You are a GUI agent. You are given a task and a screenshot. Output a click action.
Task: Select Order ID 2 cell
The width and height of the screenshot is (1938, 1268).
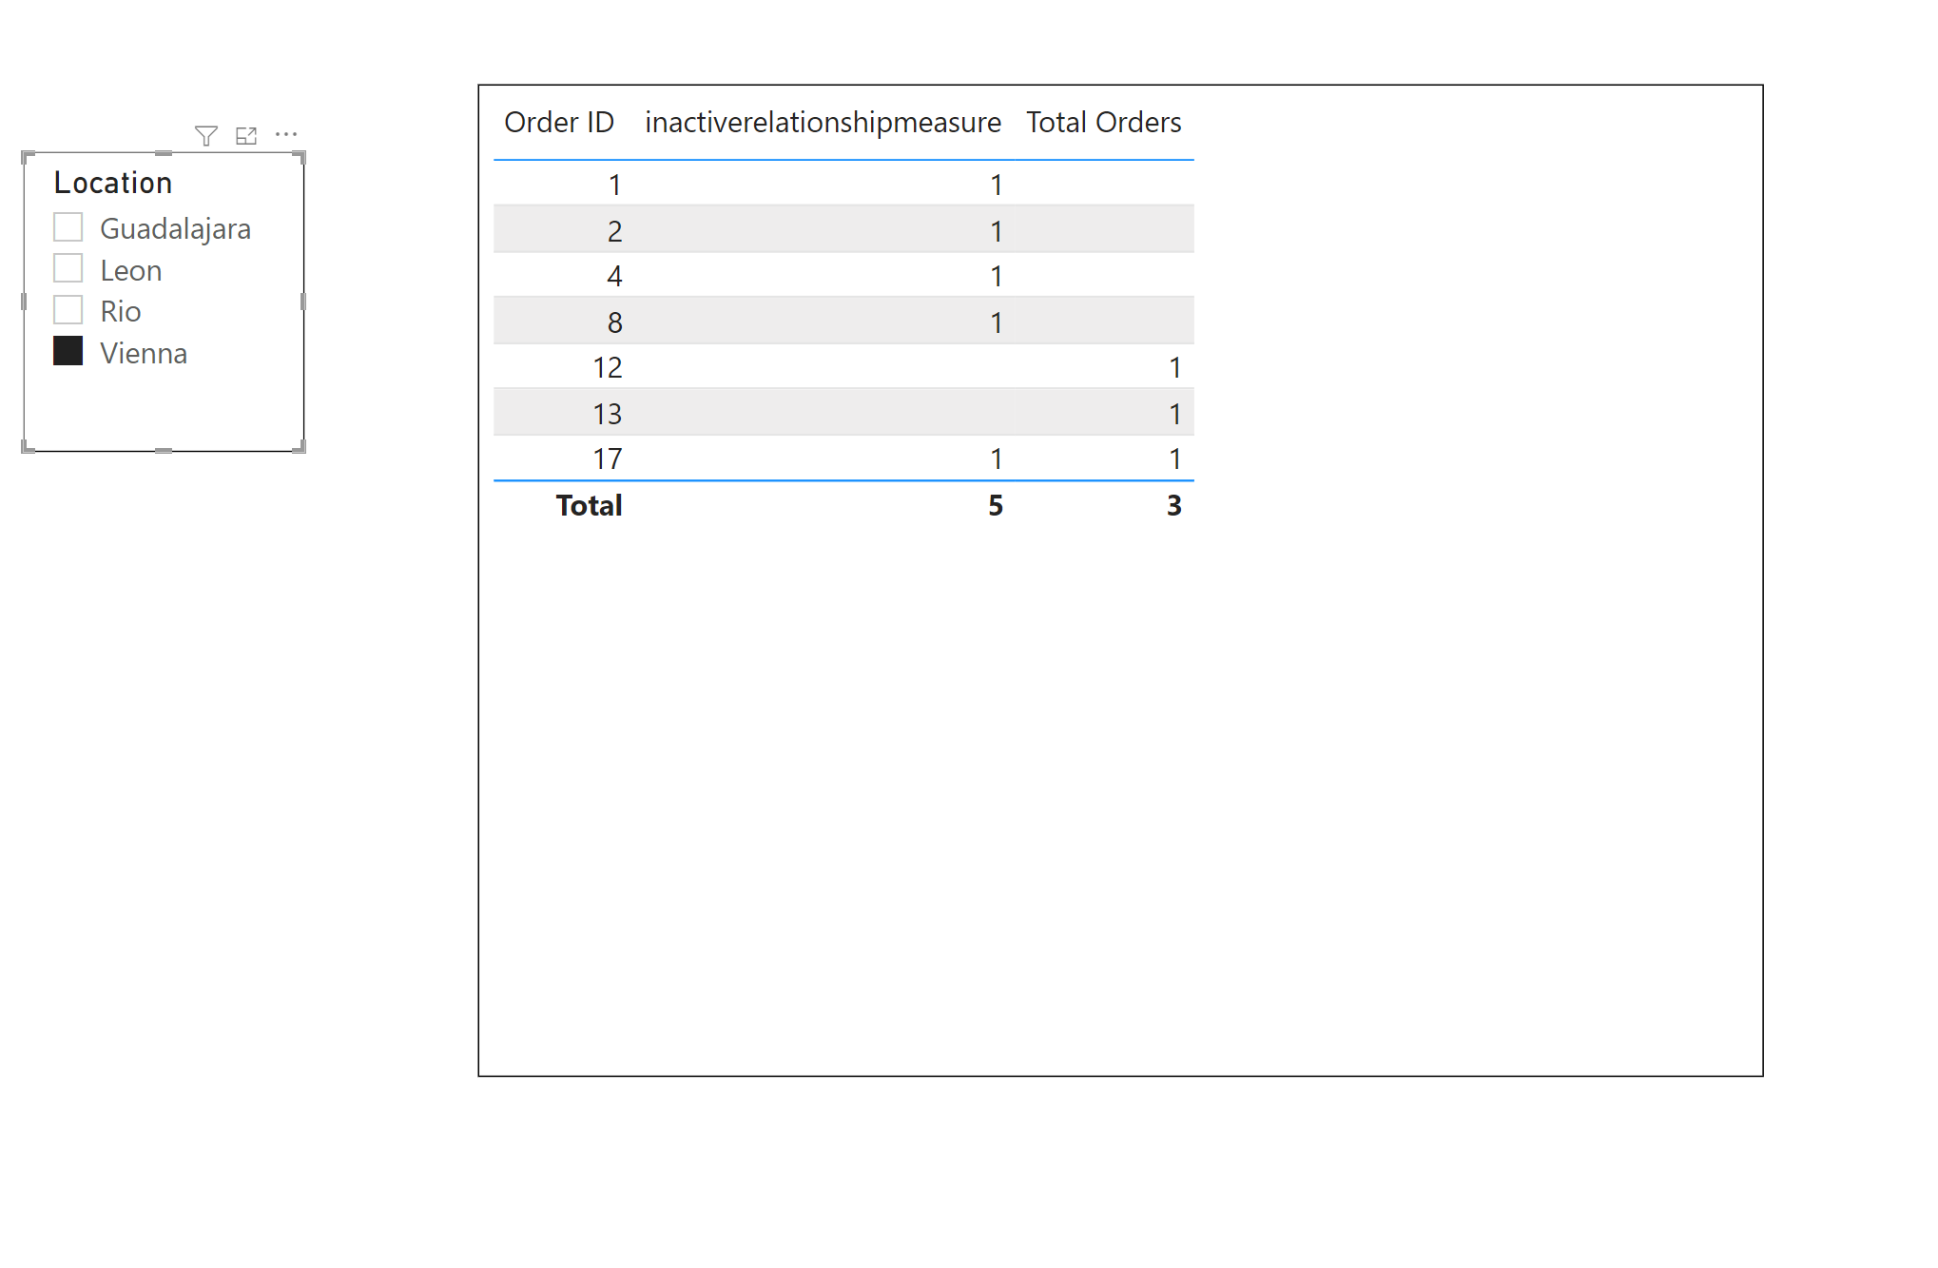pos(615,231)
